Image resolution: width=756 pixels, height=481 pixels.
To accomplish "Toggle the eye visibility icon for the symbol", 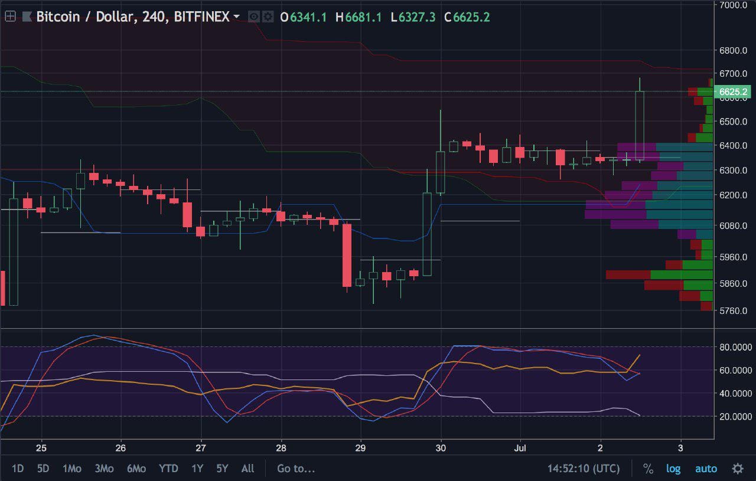I will click(254, 17).
